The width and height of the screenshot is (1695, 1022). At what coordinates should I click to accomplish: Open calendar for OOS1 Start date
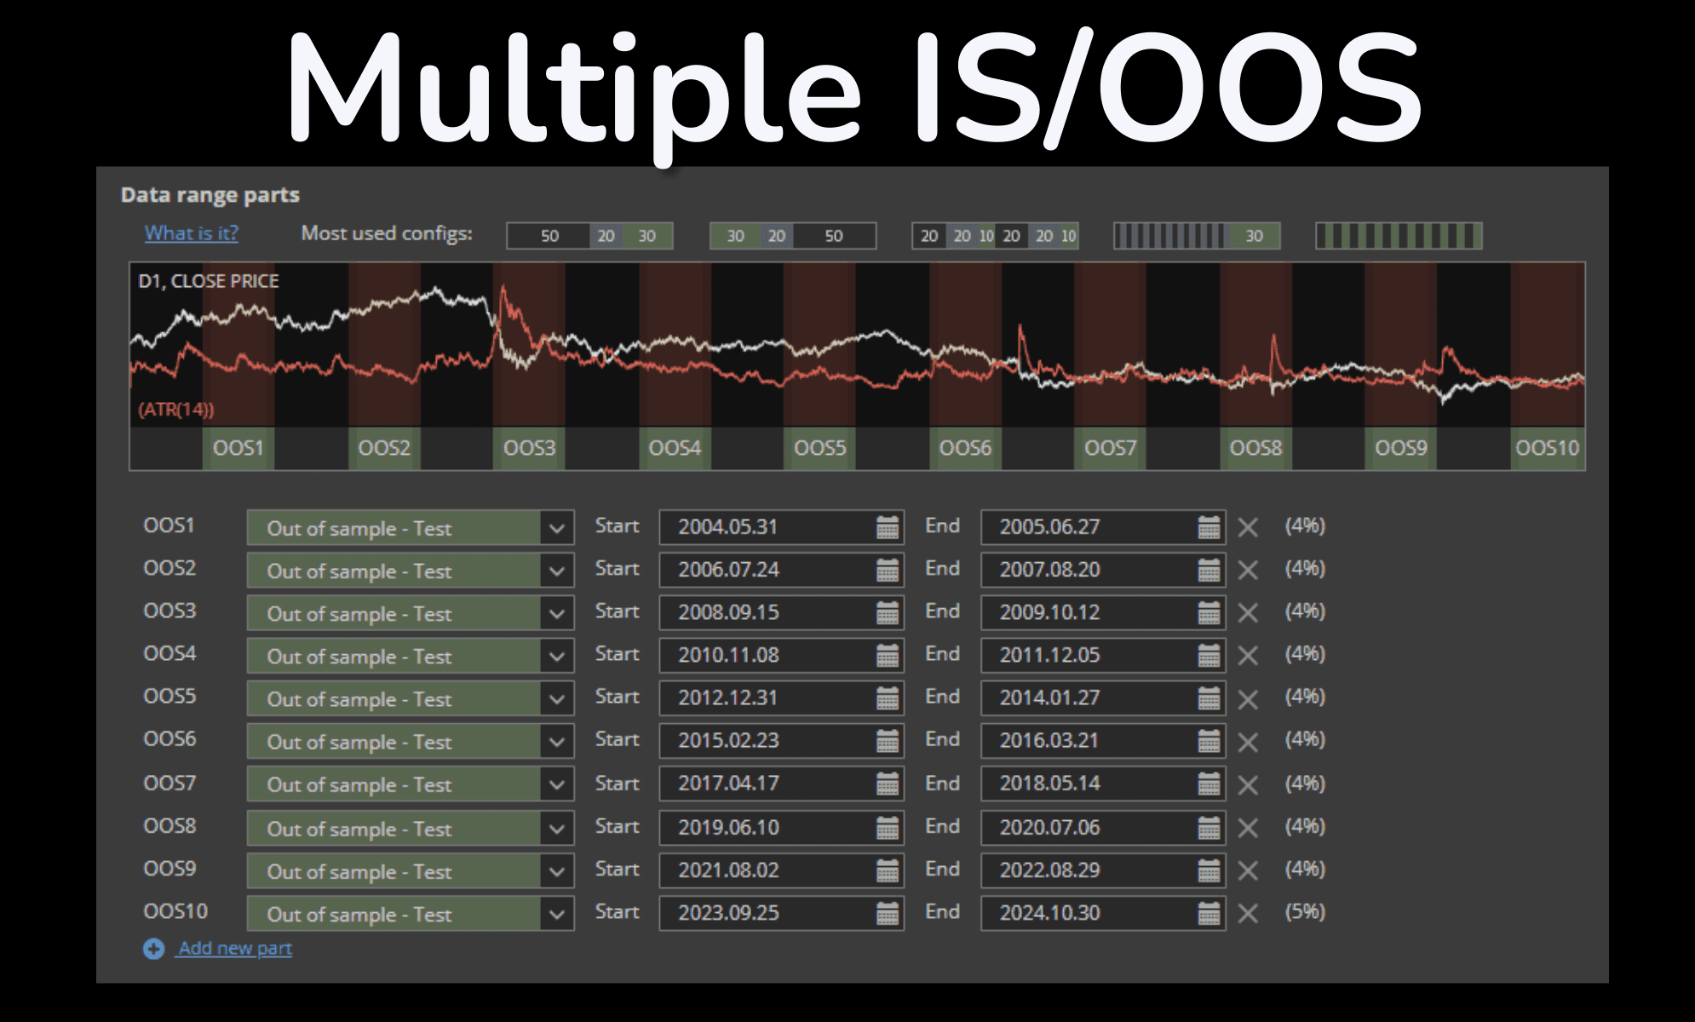pos(887,528)
